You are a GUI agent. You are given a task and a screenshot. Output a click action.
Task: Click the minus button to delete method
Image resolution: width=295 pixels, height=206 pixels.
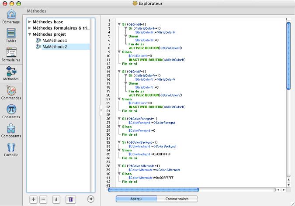pyautogui.click(x=43, y=199)
